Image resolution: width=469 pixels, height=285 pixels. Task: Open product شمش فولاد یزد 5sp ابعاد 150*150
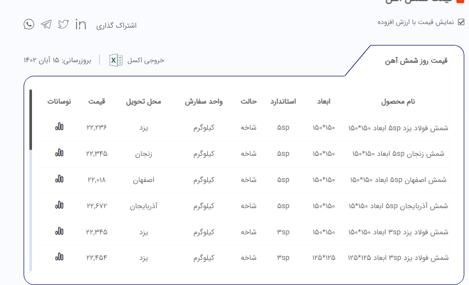[x=398, y=127]
